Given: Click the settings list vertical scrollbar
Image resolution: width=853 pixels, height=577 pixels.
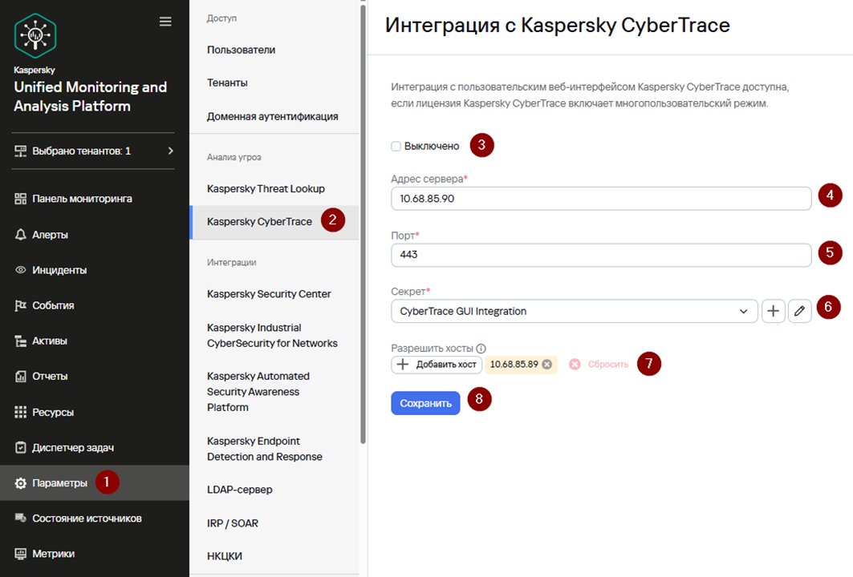Looking at the screenshot, I should pyautogui.click(x=363, y=224).
